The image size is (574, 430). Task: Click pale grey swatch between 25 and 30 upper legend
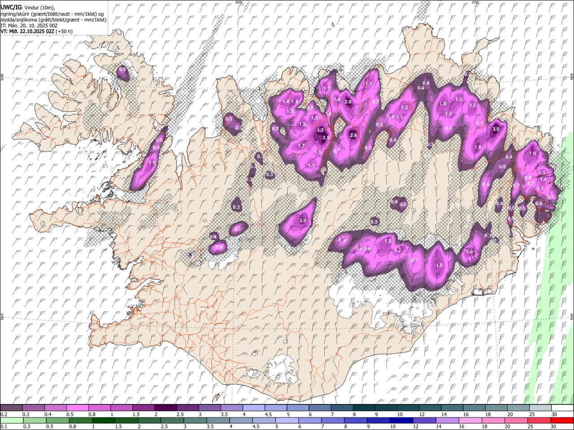540,408
